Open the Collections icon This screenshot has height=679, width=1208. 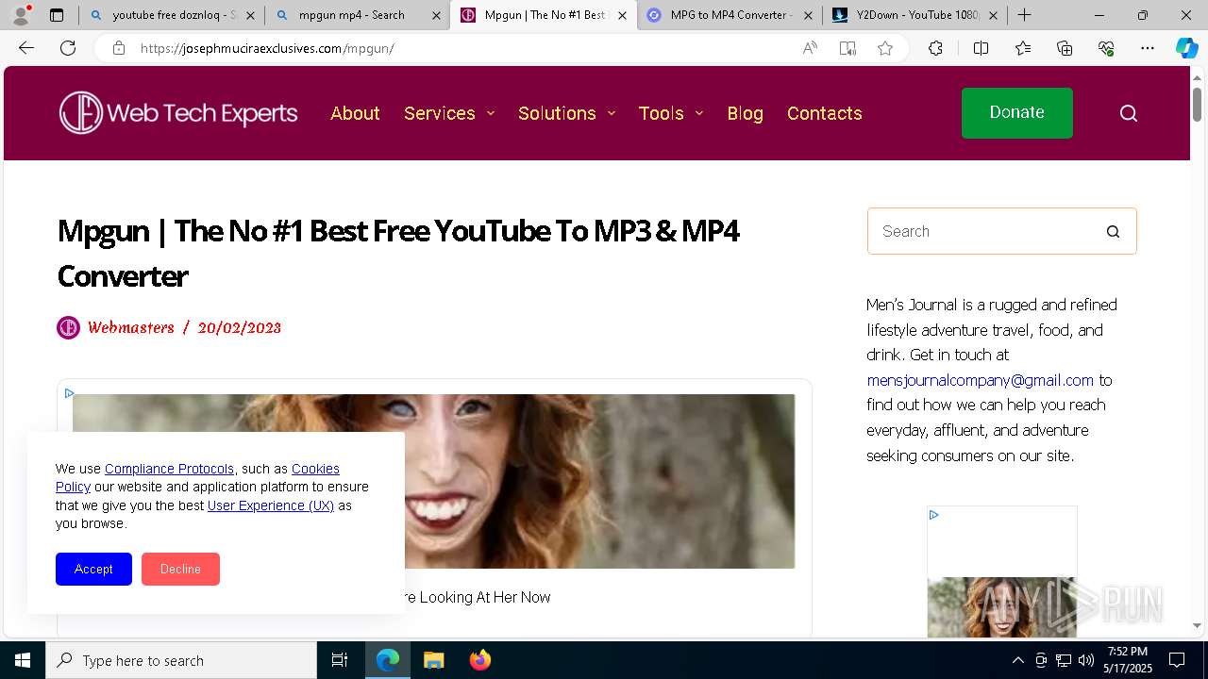tap(1065, 48)
